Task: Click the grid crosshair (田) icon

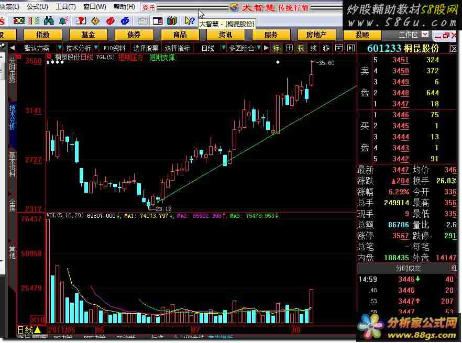Action: [x=289, y=48]
